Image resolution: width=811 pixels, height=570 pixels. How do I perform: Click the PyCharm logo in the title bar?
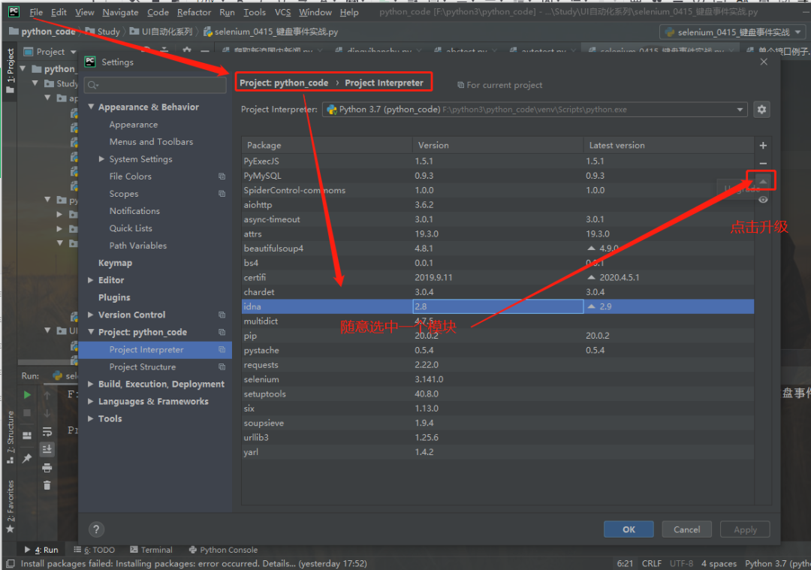14,11
